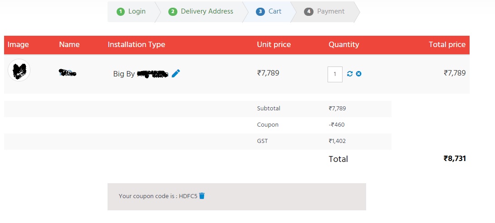The image size is (495, 223).
Task: Click the product thumbnail image
Action: click(x=19, y=70)
